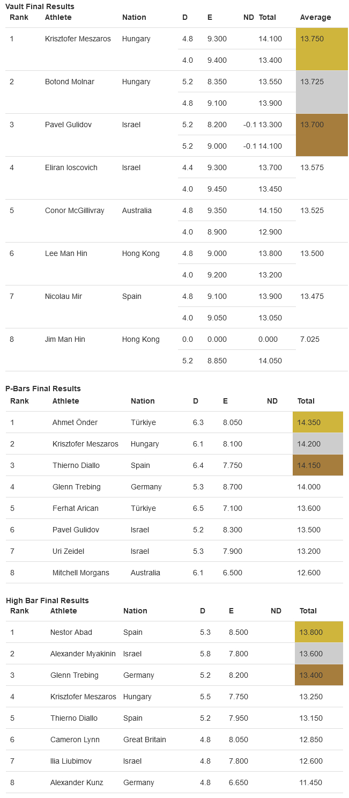
Task: Click Pavel Gulidov in the Vault table
Action: point(68,125)
